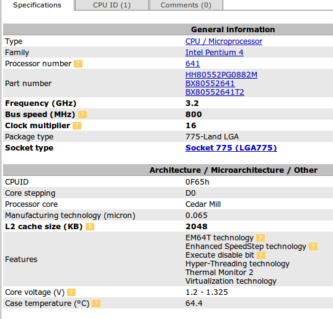This screenshot has height=319, width=333.
Task: Select the Thermal Monitor 2 feature text
Action: click(219, 273)
